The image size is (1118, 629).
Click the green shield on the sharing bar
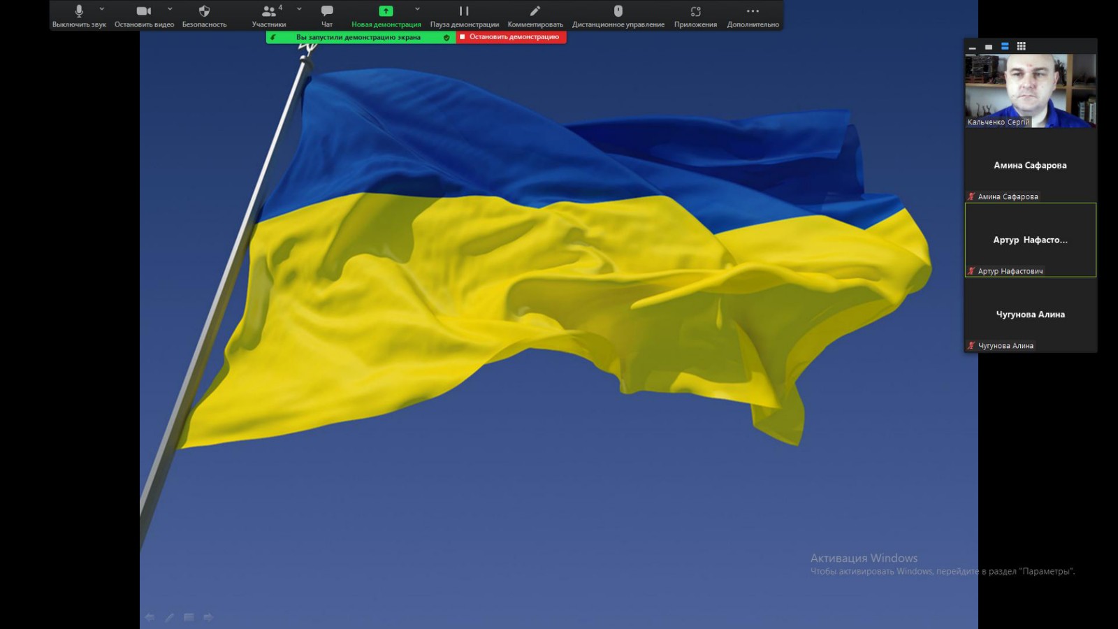(447, 38)
